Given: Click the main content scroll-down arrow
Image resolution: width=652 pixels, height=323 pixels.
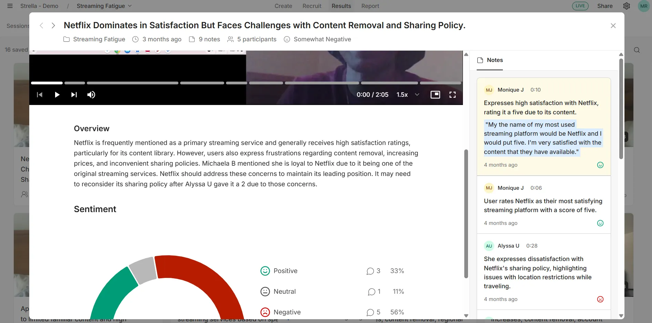Looking at the screenshot, I should click(466, 316).
